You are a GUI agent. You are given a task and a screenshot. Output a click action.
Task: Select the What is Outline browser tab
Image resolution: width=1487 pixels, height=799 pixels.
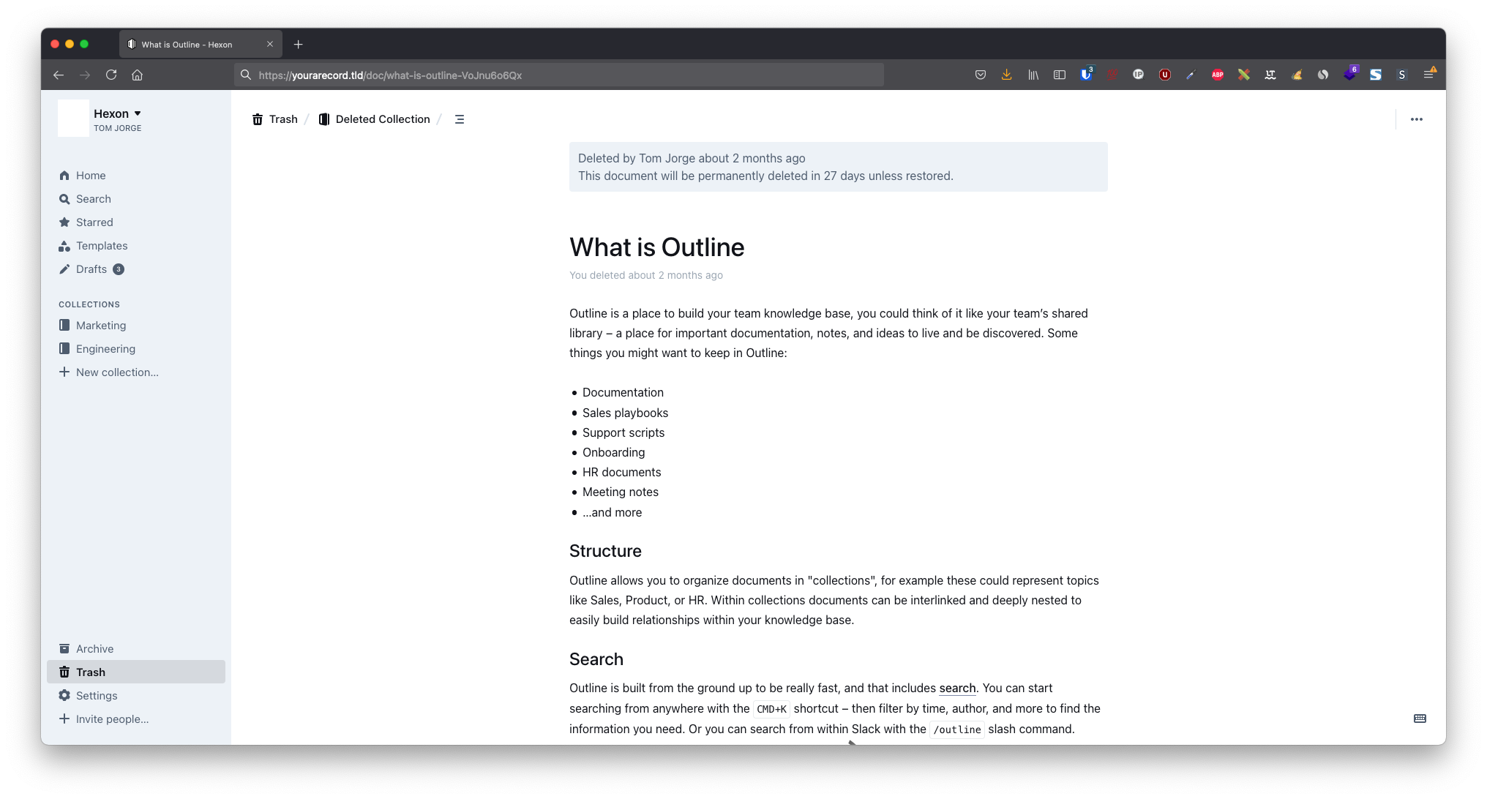201,45
